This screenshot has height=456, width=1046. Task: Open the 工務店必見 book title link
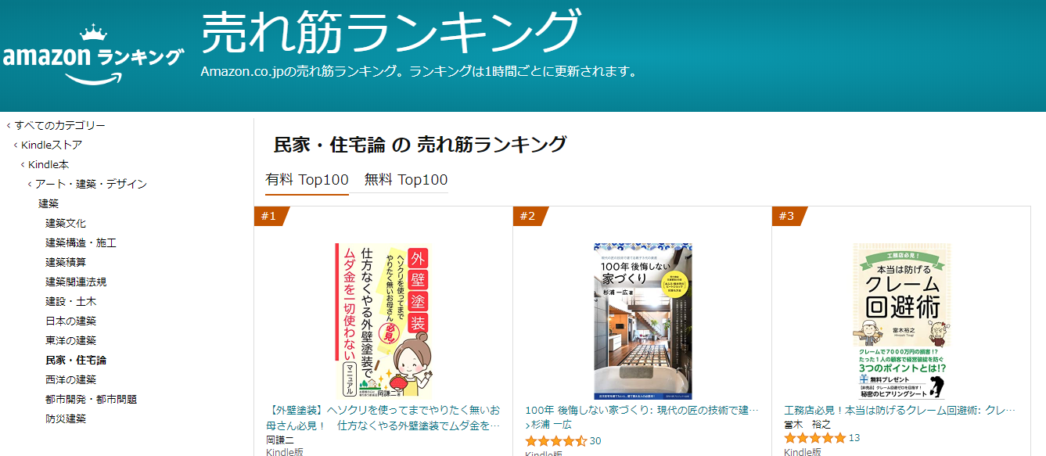(900, 410)
